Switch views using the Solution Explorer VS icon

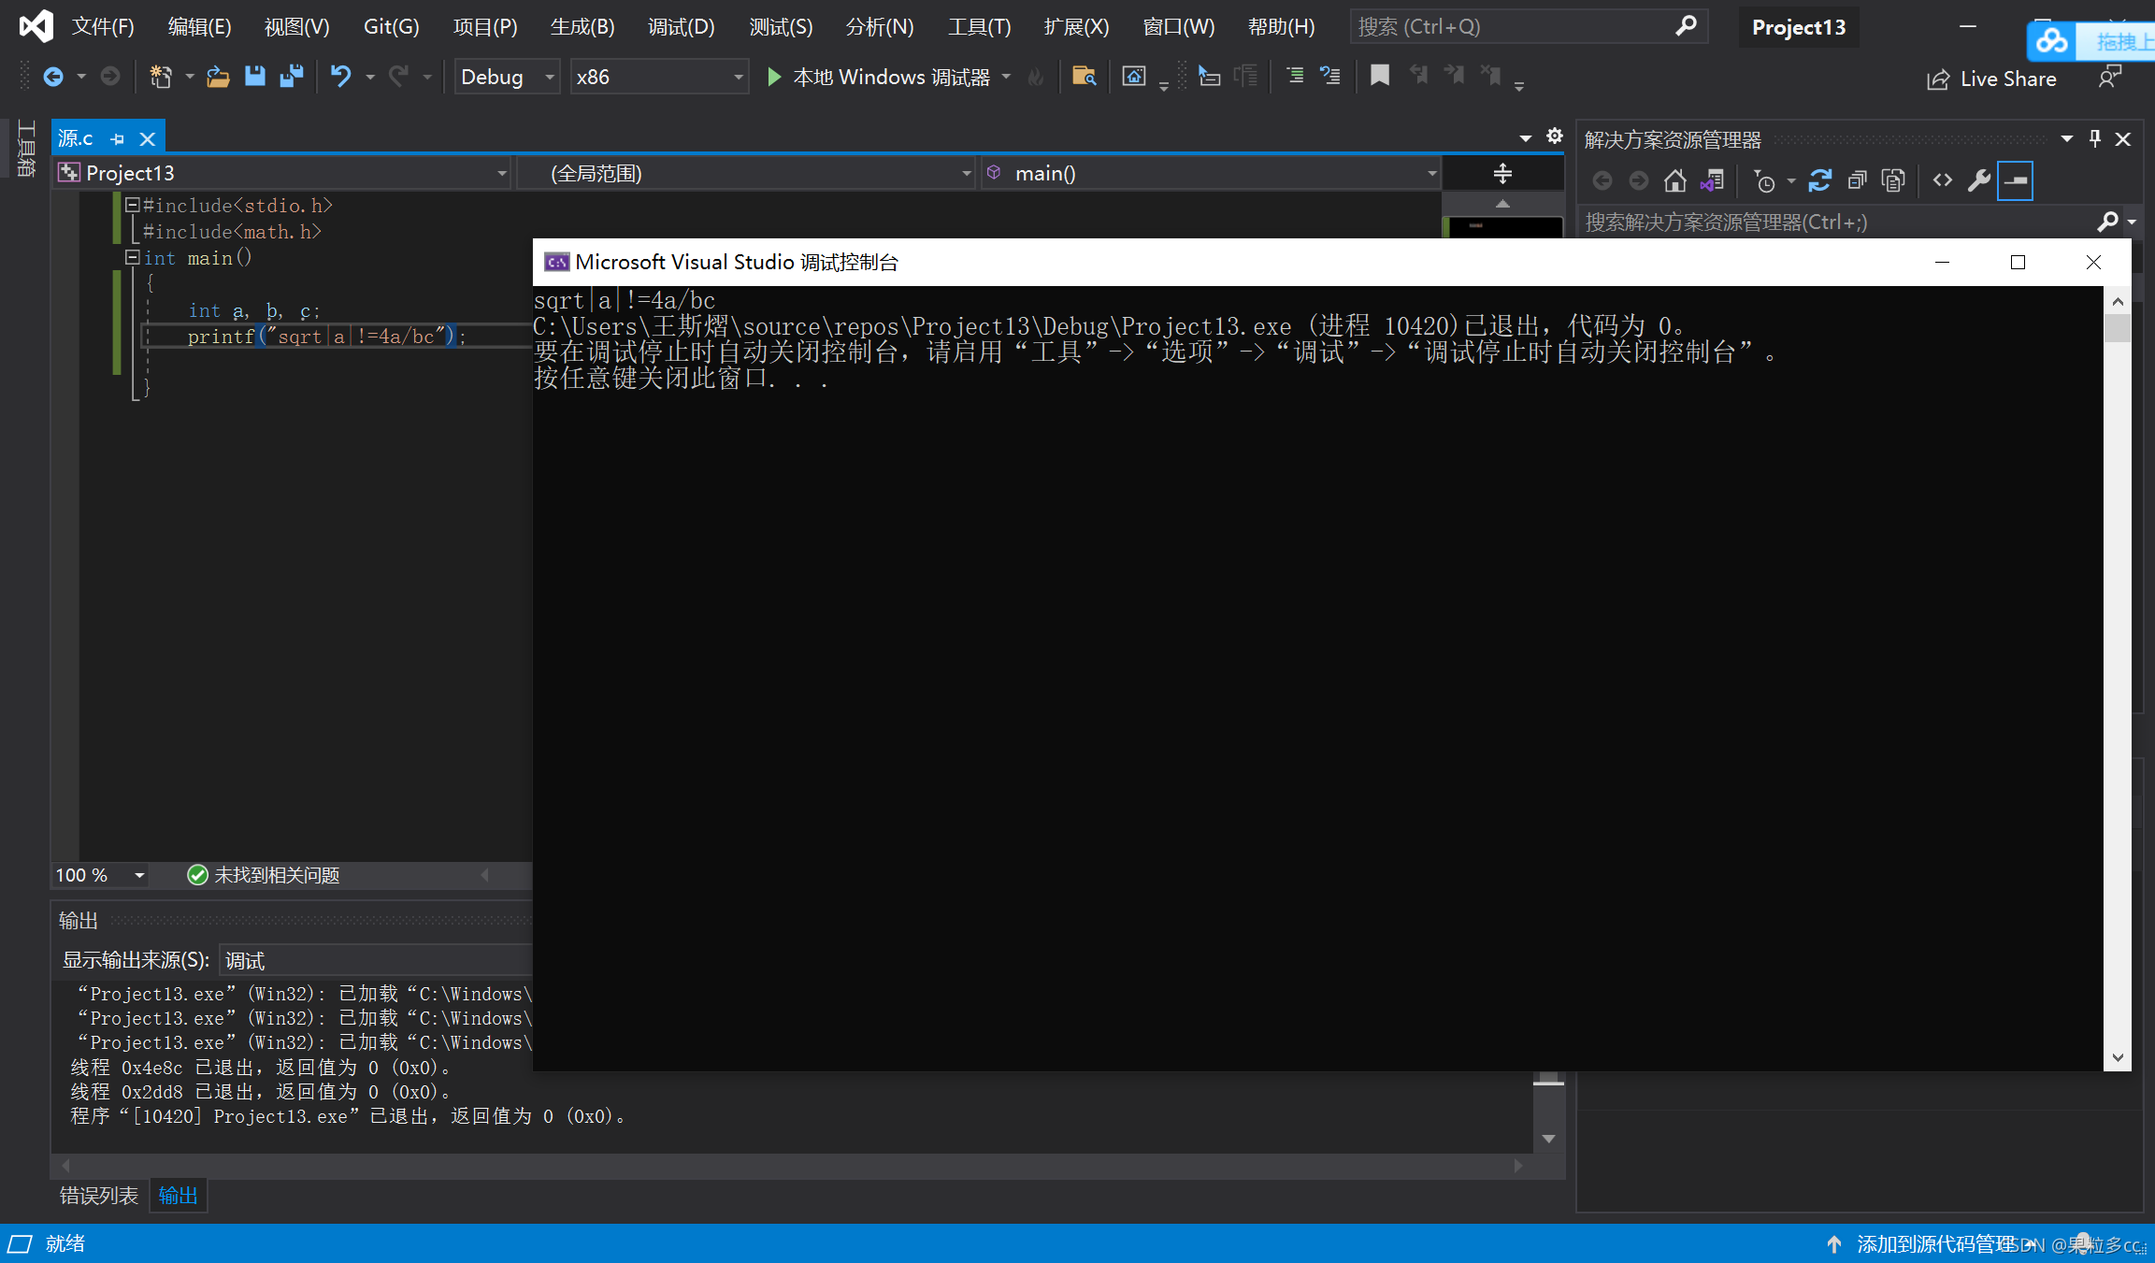point(1712,180)
